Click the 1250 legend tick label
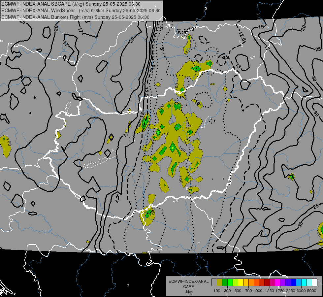This screenshot has width=323, height=297. click(x=270, y=291)
